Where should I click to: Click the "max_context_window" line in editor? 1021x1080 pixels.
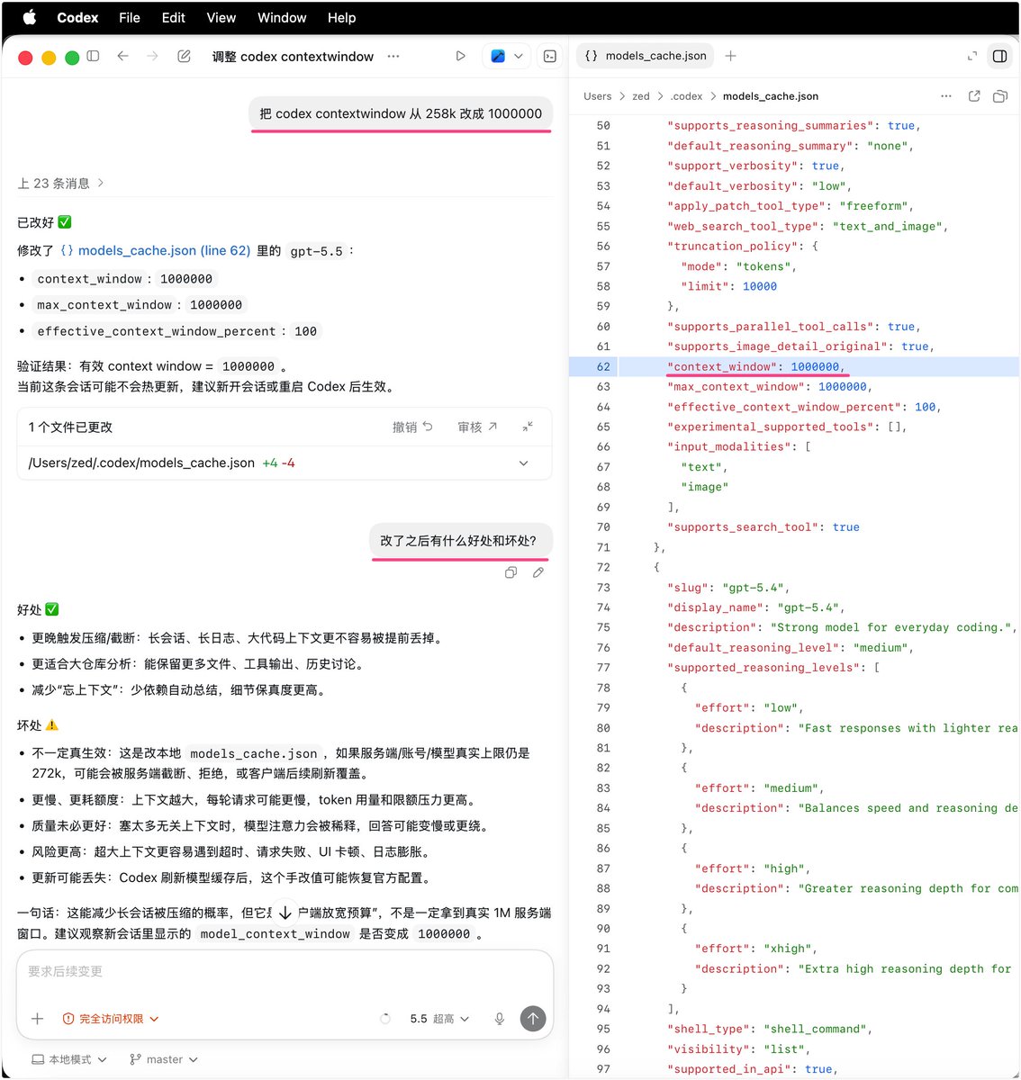pos(770,387)
